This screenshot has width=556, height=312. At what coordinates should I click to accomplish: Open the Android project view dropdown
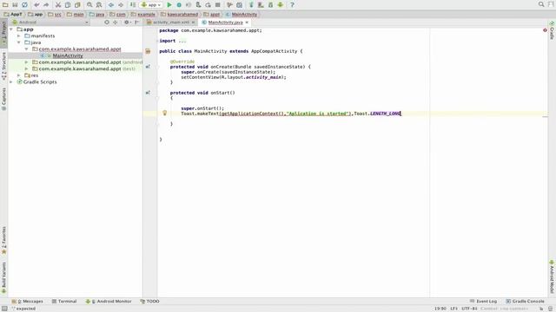(50, 22)
